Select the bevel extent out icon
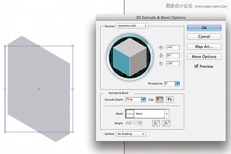Image resolution: width=231 pixels, height=154 pixels. pyautogui.click(x=156, y=123)
